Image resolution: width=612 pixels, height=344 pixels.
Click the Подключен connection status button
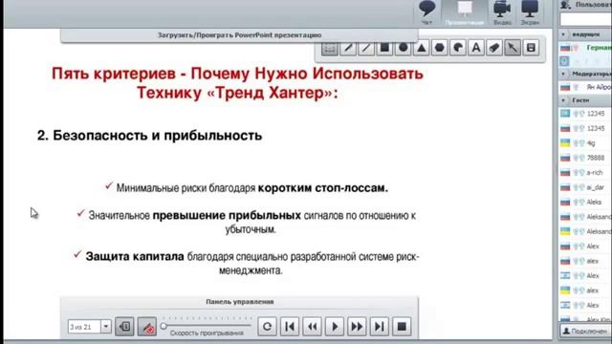(x=585, y=332)
